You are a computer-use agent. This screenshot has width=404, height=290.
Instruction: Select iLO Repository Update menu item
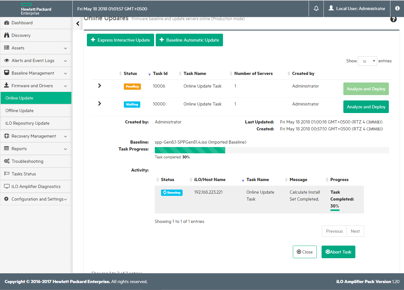27,123
